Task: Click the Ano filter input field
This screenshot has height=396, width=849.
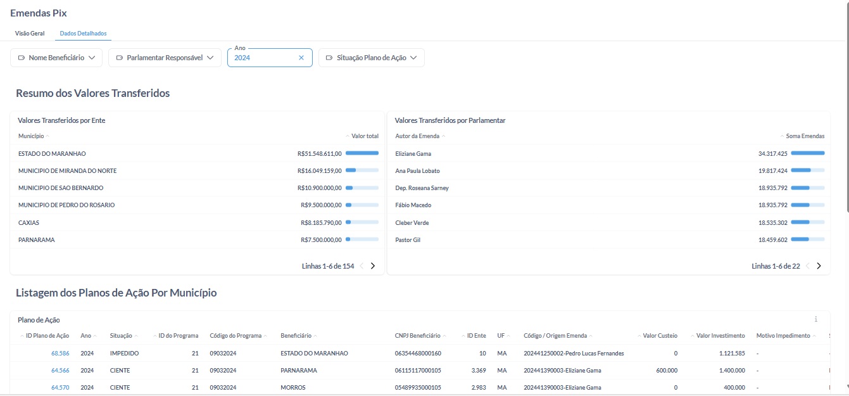Action: [263, 58]
